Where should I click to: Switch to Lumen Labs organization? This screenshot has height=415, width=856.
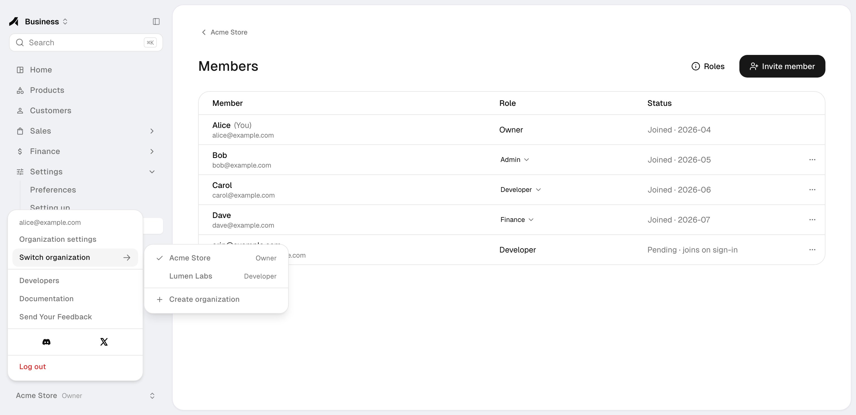coord(216,276)
